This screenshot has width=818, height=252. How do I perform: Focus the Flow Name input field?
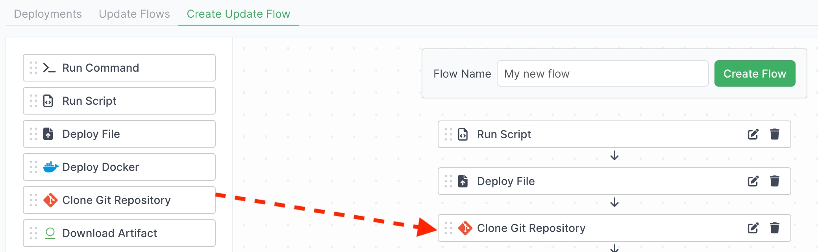pyautogui.click(x=602, y=74)
